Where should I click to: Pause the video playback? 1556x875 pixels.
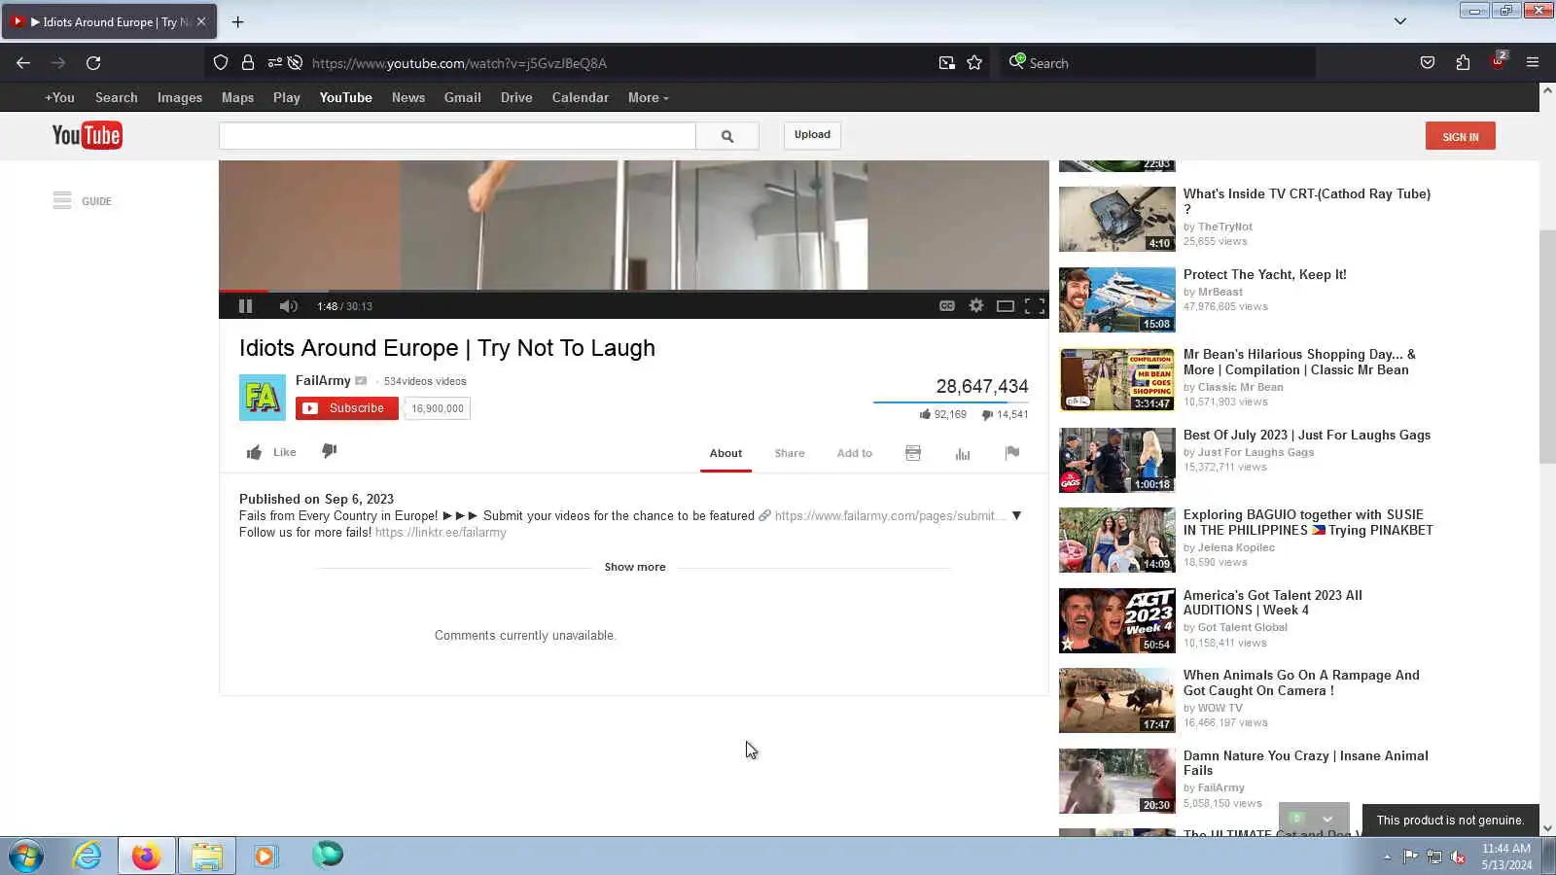pyautogui.click(x=245, y=306)
